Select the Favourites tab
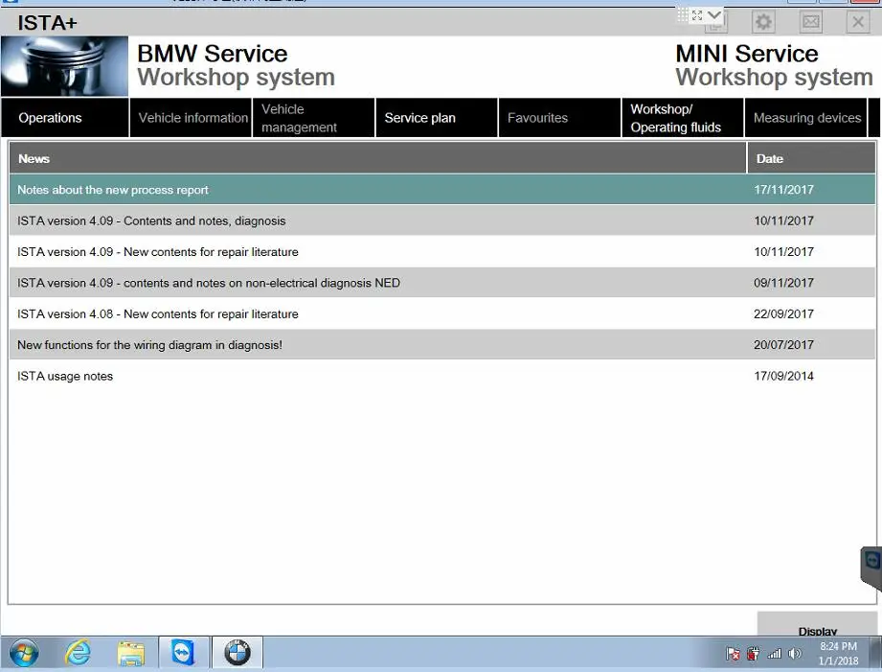The height and width of the screenshot is (672, 882). [x=559, y=118]
